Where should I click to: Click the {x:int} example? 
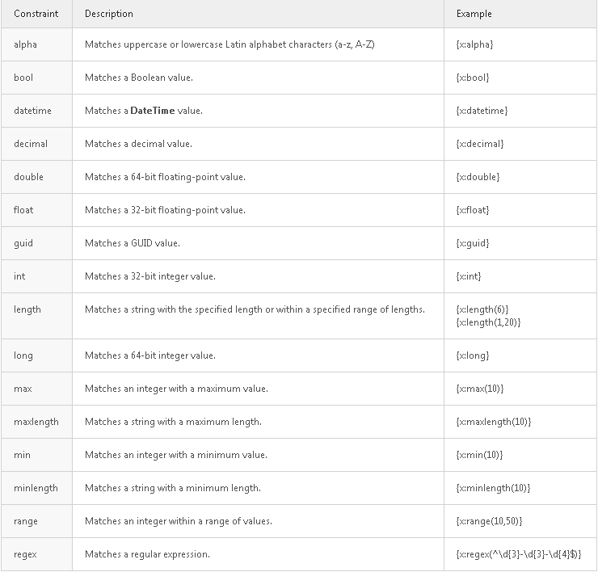coord(469,276)
